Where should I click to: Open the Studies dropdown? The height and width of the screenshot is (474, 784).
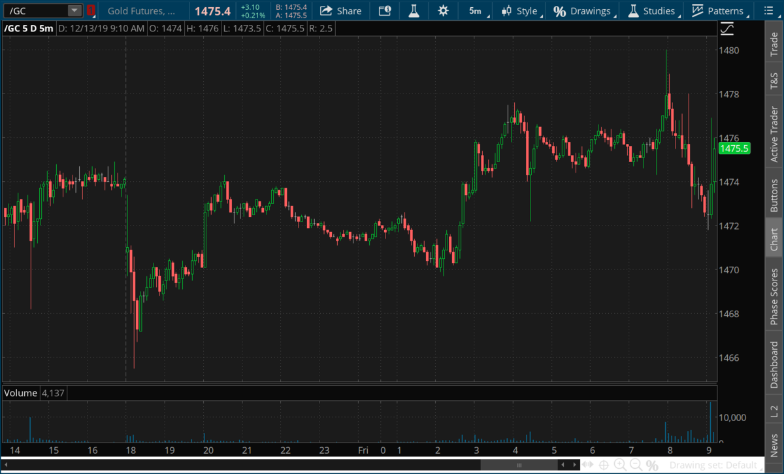[x=652, y=10]
